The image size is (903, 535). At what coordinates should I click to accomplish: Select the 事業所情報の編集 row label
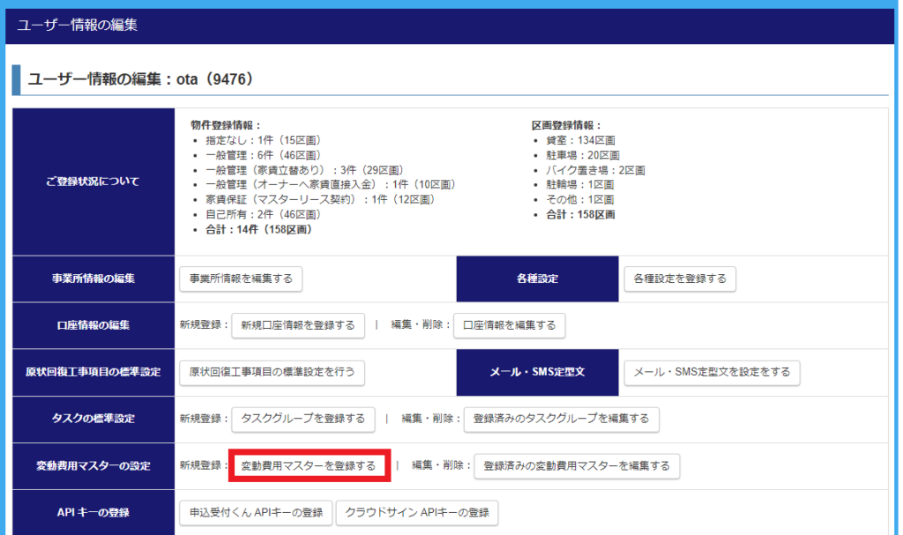point(93,279)
